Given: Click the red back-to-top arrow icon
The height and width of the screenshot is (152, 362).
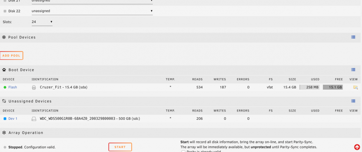Looking at the screenshot, I should click(357, 147).
